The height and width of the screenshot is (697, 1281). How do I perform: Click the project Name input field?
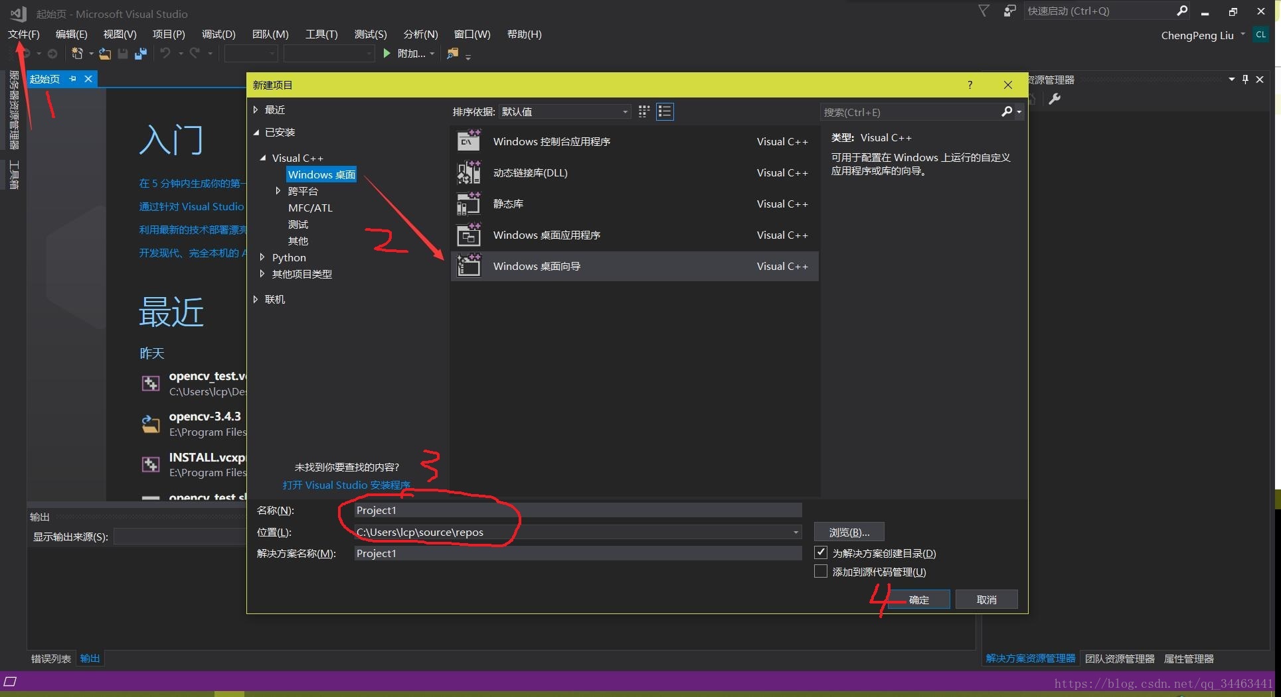[x=578, y=510]
